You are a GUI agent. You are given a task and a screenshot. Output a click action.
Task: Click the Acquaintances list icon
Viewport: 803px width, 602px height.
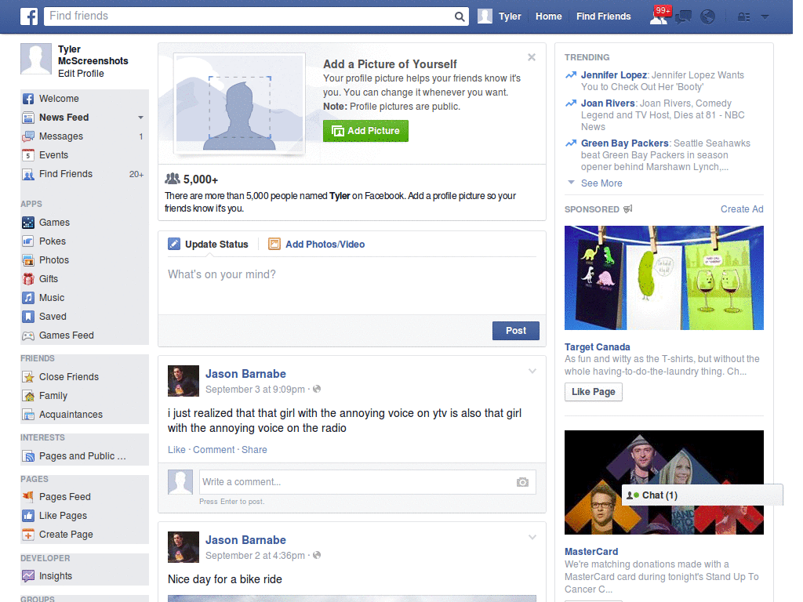[28, 415]
